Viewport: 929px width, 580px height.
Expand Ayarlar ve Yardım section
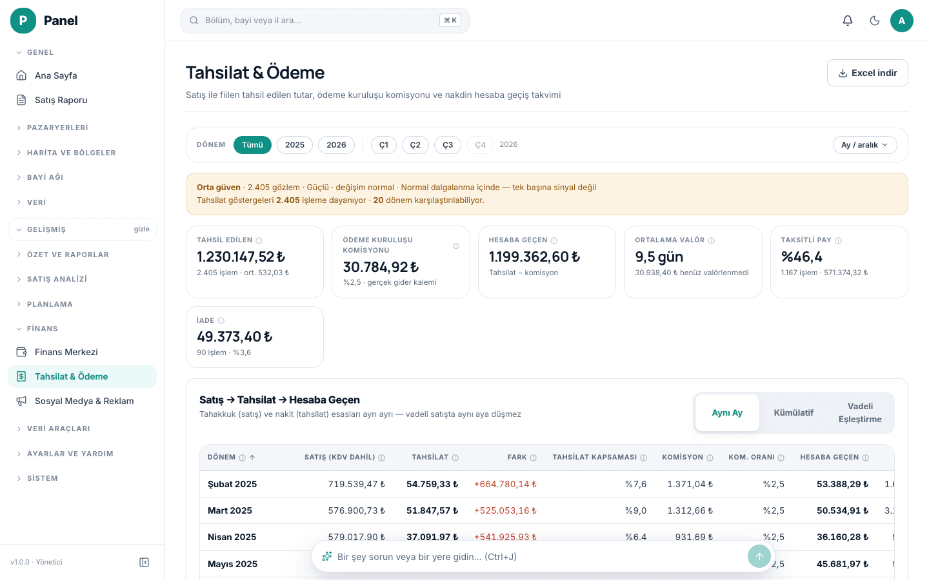click(82, 454)
